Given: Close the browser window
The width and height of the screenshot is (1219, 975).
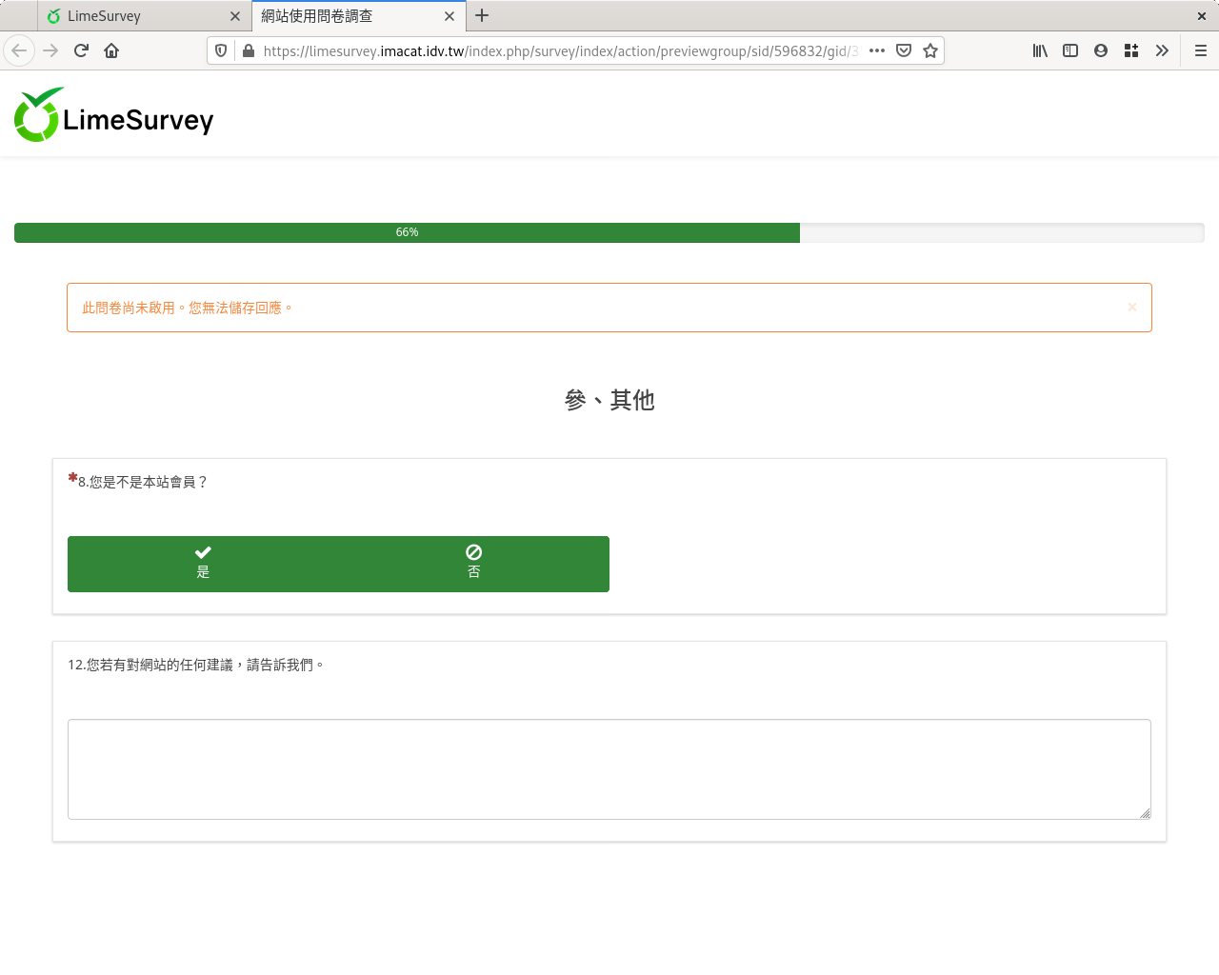Looking at the screenshot, I should pos(1202,16).
